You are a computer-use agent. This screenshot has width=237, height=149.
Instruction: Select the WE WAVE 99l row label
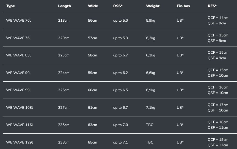(x=18, y=90)
